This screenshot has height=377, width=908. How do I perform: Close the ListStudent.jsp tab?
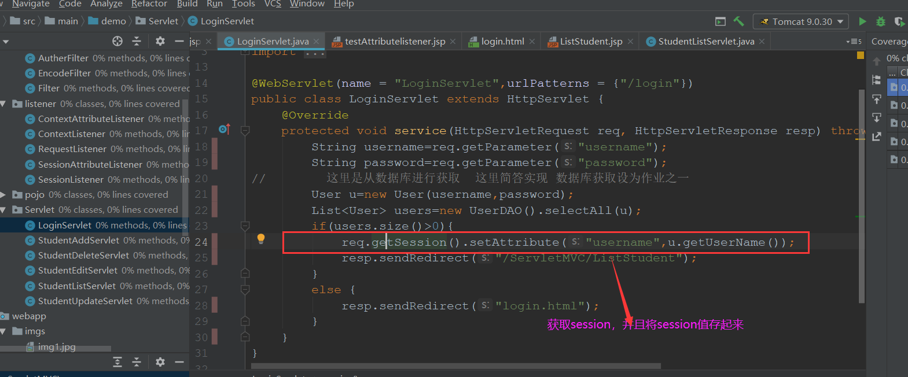[x=630, y=42]
